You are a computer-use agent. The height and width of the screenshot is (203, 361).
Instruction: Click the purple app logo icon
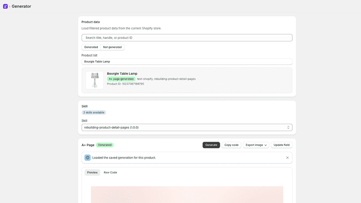click(5, 7)
